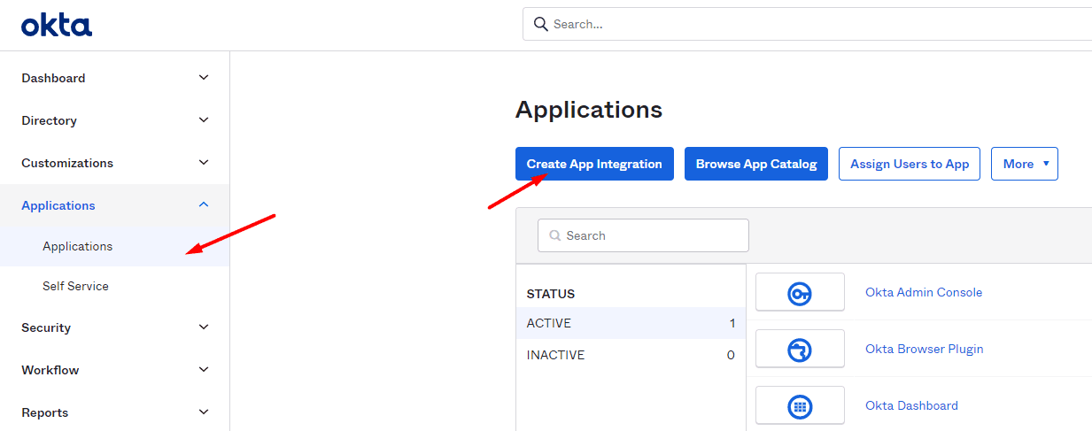The height and width of the screenshot is (431, 1092).
Task: Open Customizations in the sidebar
Action: (67, 163)
